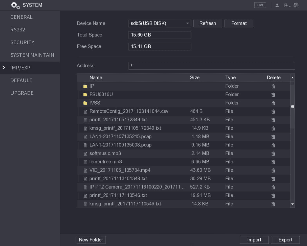
Task: Remove lemontree.mp3 using trash icon
Action: pos(273,162)
